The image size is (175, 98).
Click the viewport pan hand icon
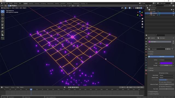click(x=142, y=22)
